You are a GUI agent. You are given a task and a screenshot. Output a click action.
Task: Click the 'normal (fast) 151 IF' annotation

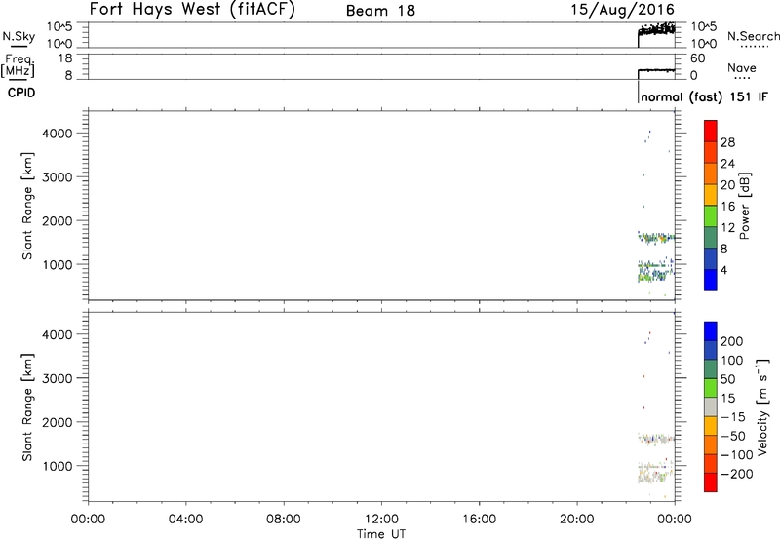tap(704, 96)
